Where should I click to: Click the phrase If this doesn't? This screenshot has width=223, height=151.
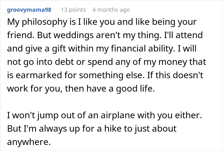coord(175,75)
